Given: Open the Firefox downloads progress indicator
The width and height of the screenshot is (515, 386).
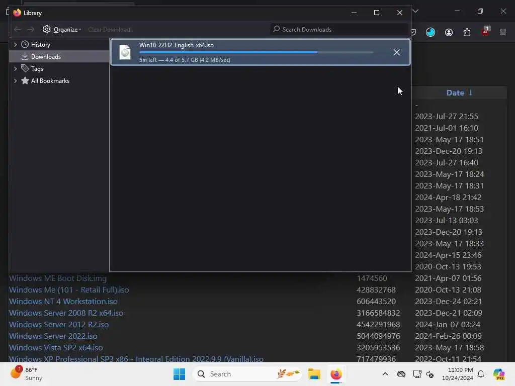Looking at the screenshot, I should pos(431,32).
